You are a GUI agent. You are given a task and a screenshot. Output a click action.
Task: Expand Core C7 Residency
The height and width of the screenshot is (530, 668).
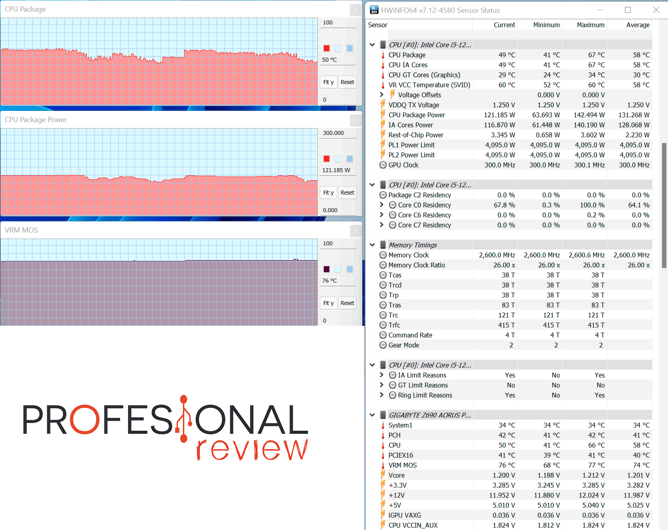click(381, 225)
